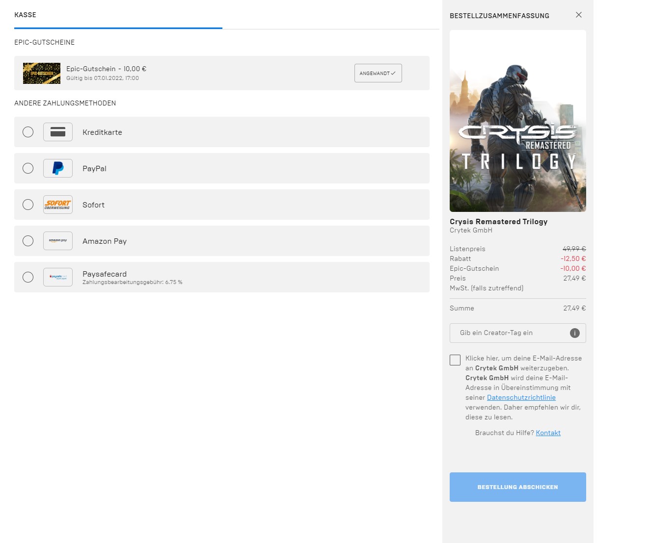Click the 'MwSt. (falls zutreffend)' text

pos(487,288)
